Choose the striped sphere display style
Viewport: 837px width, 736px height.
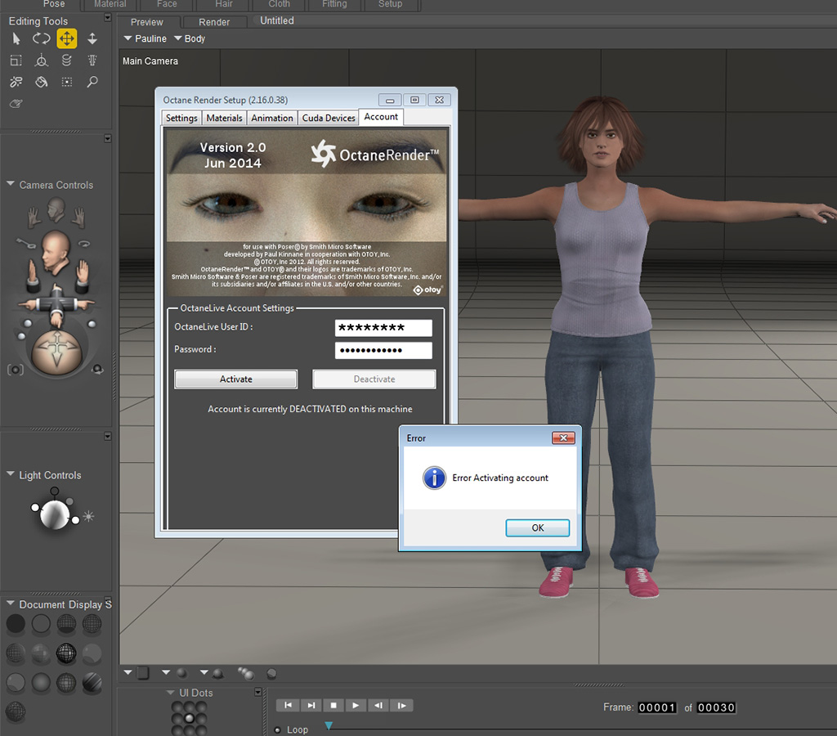click(x=92, y=683)
